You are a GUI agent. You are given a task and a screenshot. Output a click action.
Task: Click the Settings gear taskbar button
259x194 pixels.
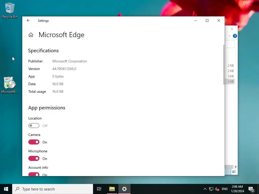(124, 189)
